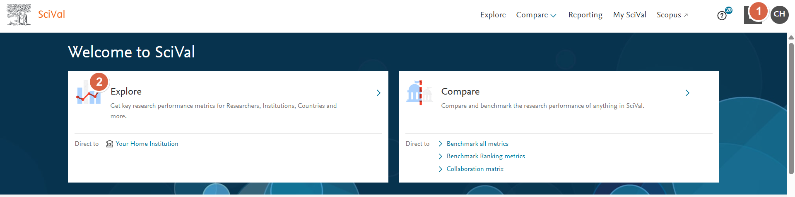
Task: Open the Scopus external link
Action: (x=672, y=15)
